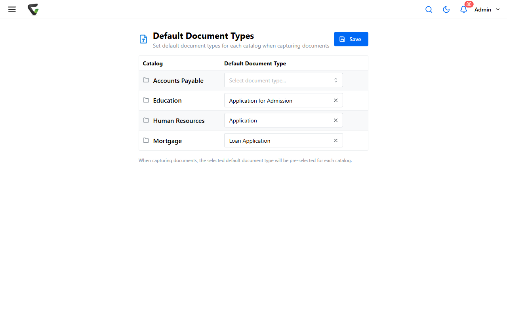Toggle dark mode moon icon
This screenshot has height=317, width=507.
pos(446,10)
